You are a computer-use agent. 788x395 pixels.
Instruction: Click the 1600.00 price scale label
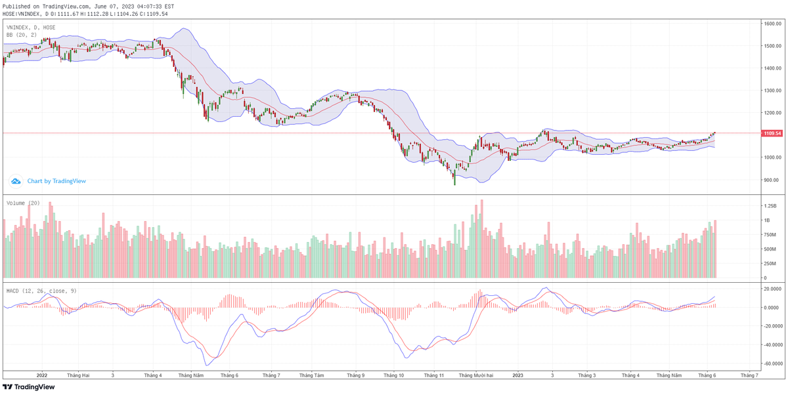pos(771,24)
